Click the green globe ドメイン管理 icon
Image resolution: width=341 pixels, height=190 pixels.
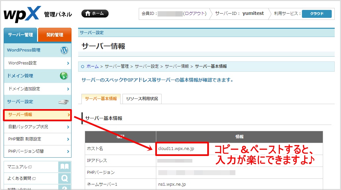click(x=64, y=76)
